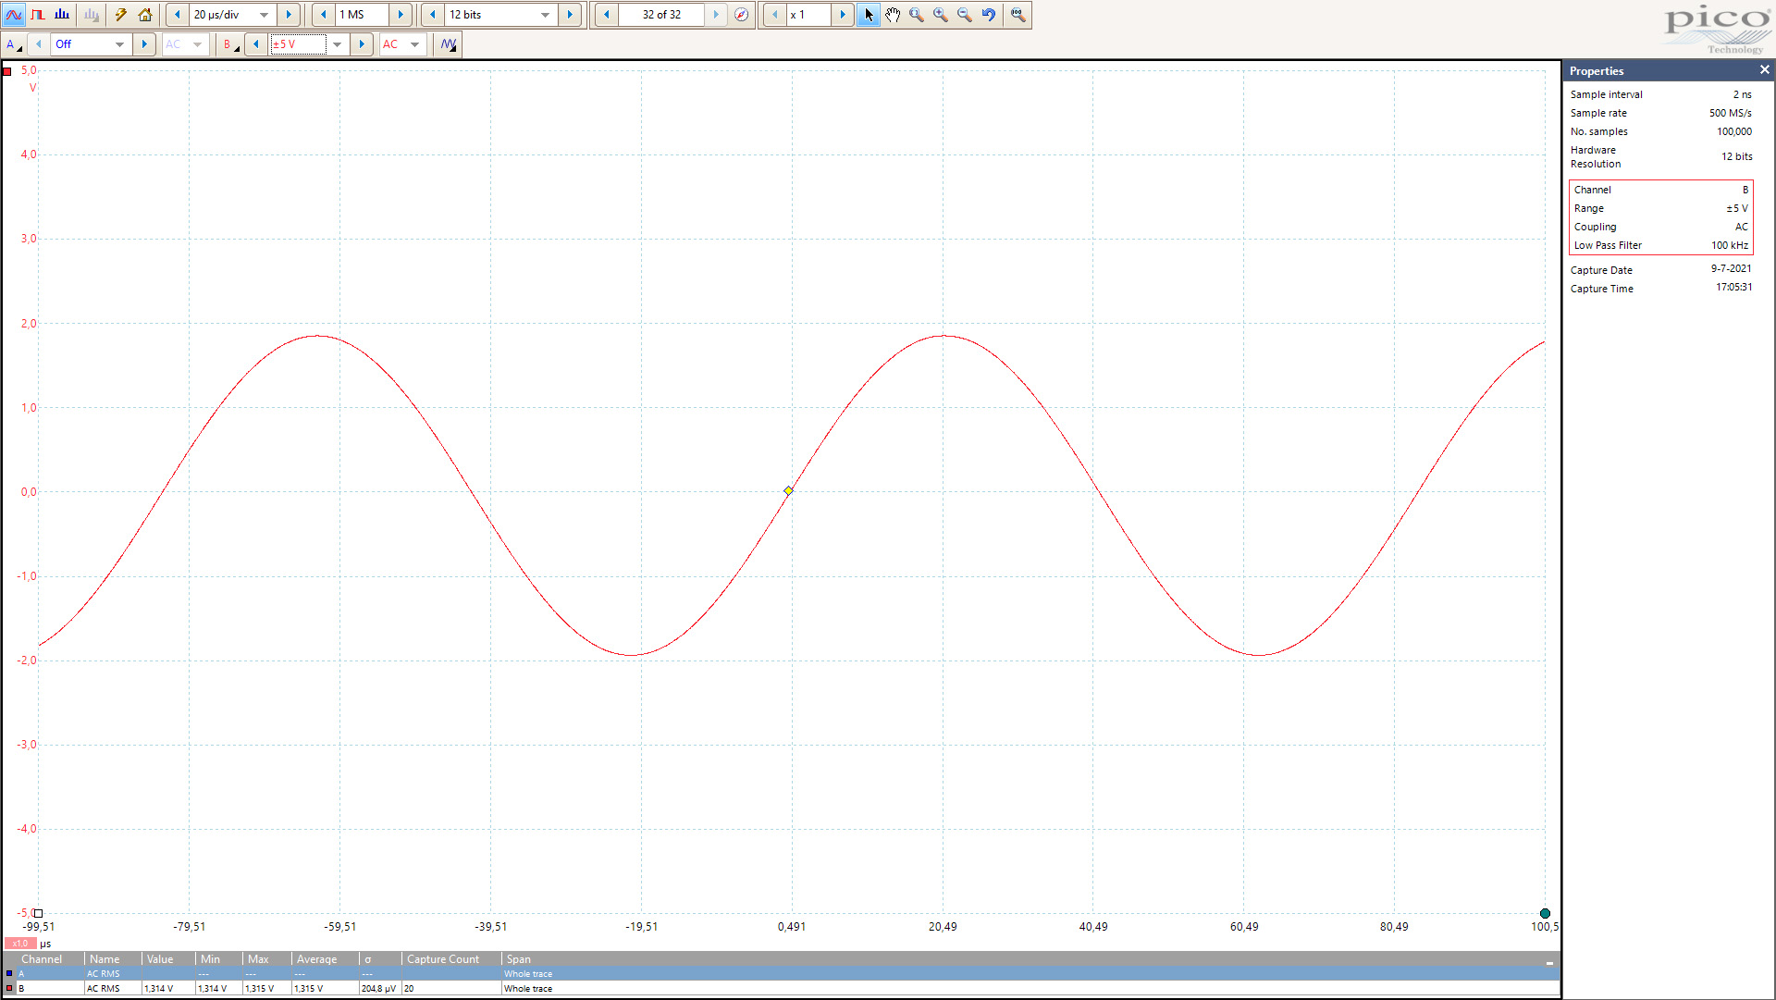This screenshot has height=1000, width=1776.
Task: Click the 204,8 µV sigma value
Action: tap(378, 989)
